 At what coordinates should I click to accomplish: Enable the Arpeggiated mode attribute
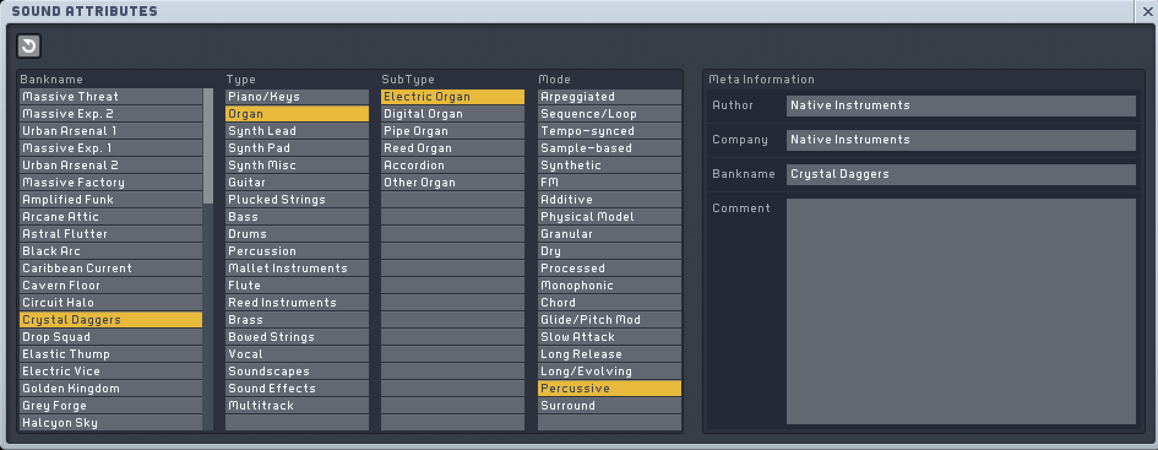[609, 96]
